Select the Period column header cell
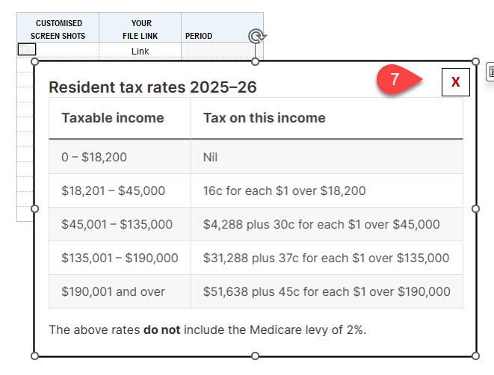 [x=199, y=35]
